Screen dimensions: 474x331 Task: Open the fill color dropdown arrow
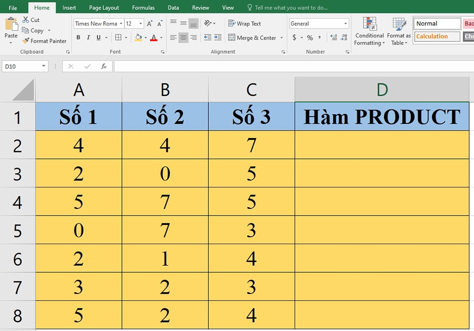click(x=145, y=38)
